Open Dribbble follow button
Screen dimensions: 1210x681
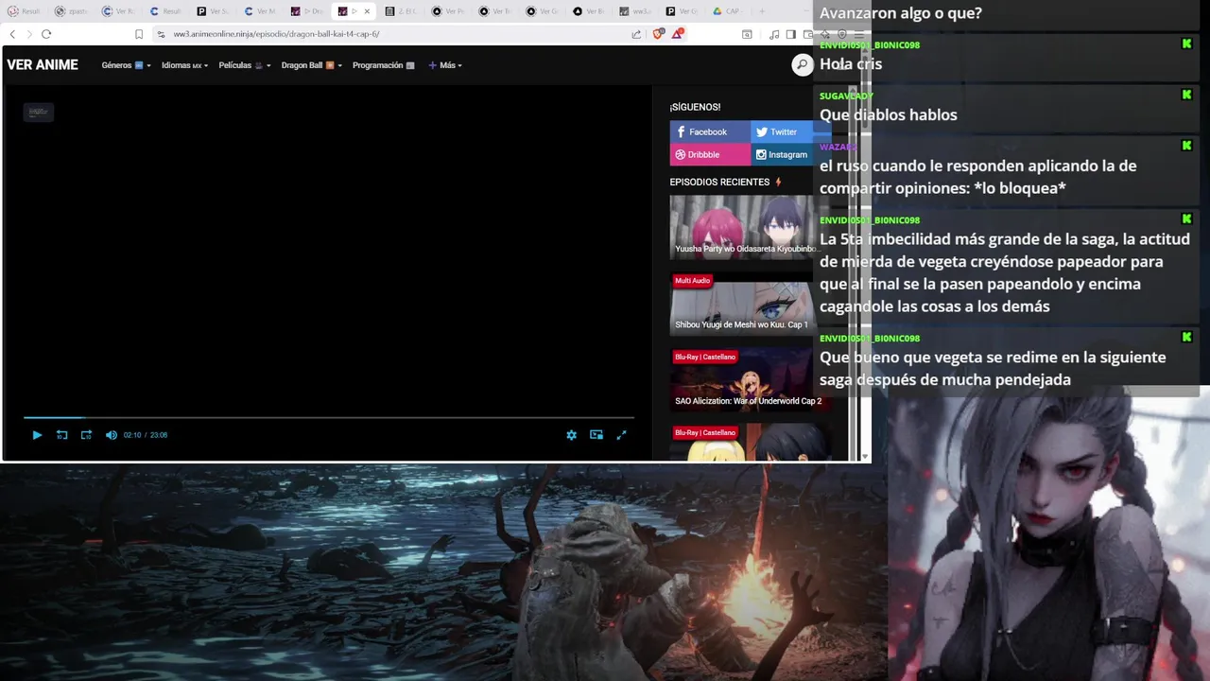[x=710, y=154]
